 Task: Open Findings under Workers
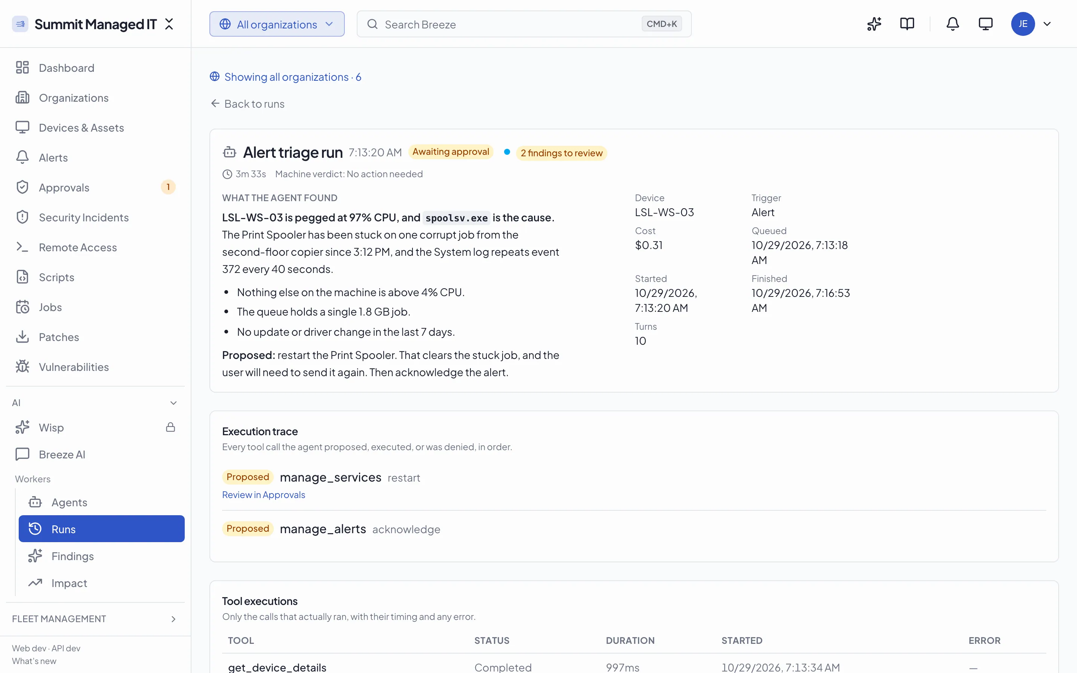point(101,556)
